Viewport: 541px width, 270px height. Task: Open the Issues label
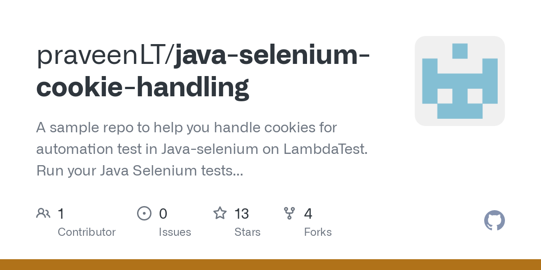click(175, 232)
